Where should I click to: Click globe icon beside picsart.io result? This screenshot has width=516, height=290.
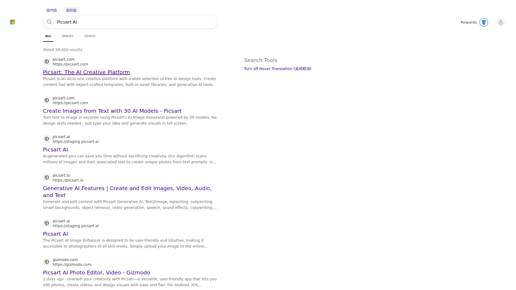tap(47, 177)
